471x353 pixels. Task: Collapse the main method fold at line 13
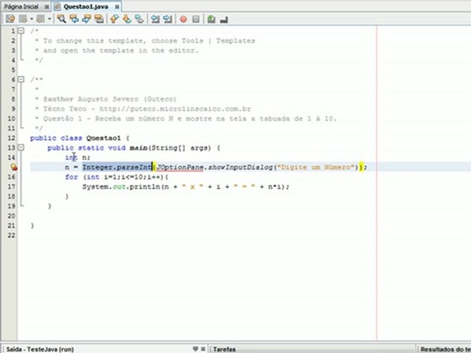tap(21, 148)
